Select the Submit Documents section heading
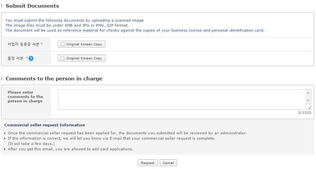Screen dimensions: 316x169 point(32,6)
